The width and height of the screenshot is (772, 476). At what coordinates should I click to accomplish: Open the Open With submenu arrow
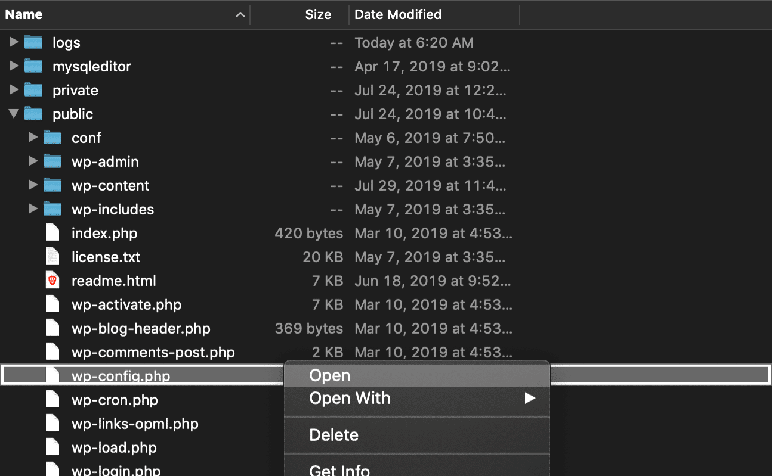point(530,398)
